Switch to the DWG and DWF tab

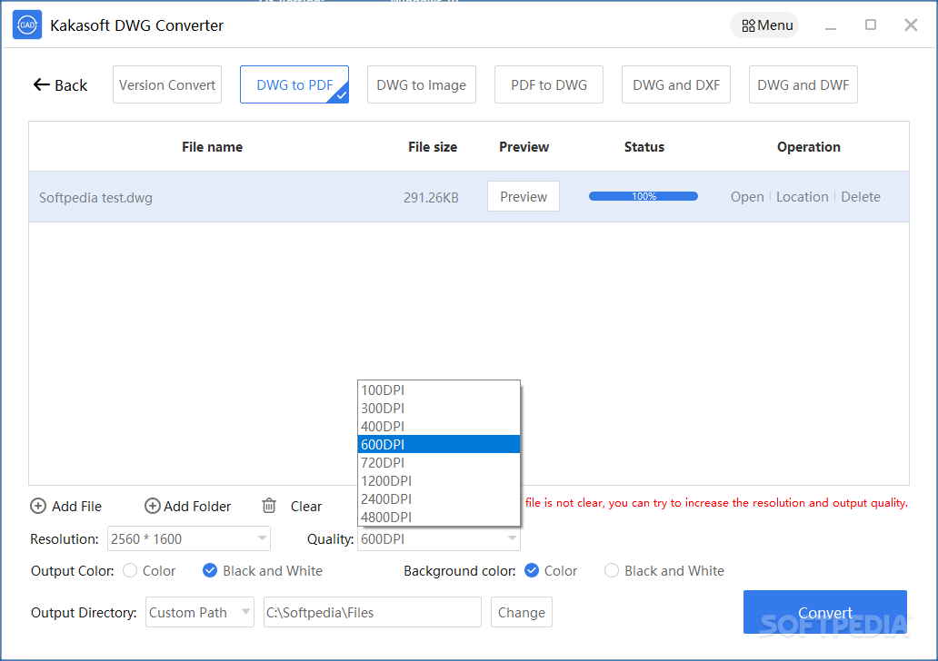coord(803,84)
